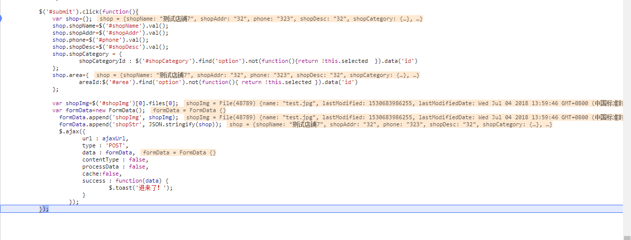The image size is (631, 240).
Task: Click the shop.shopAddr=$('#shopAddr').val(); line
Action: [x=110, y=33]
